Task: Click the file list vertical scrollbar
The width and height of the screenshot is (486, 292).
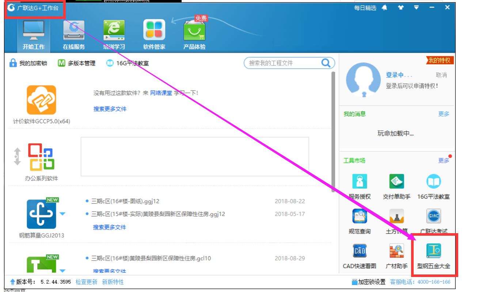Action: [x=333, y=132]
